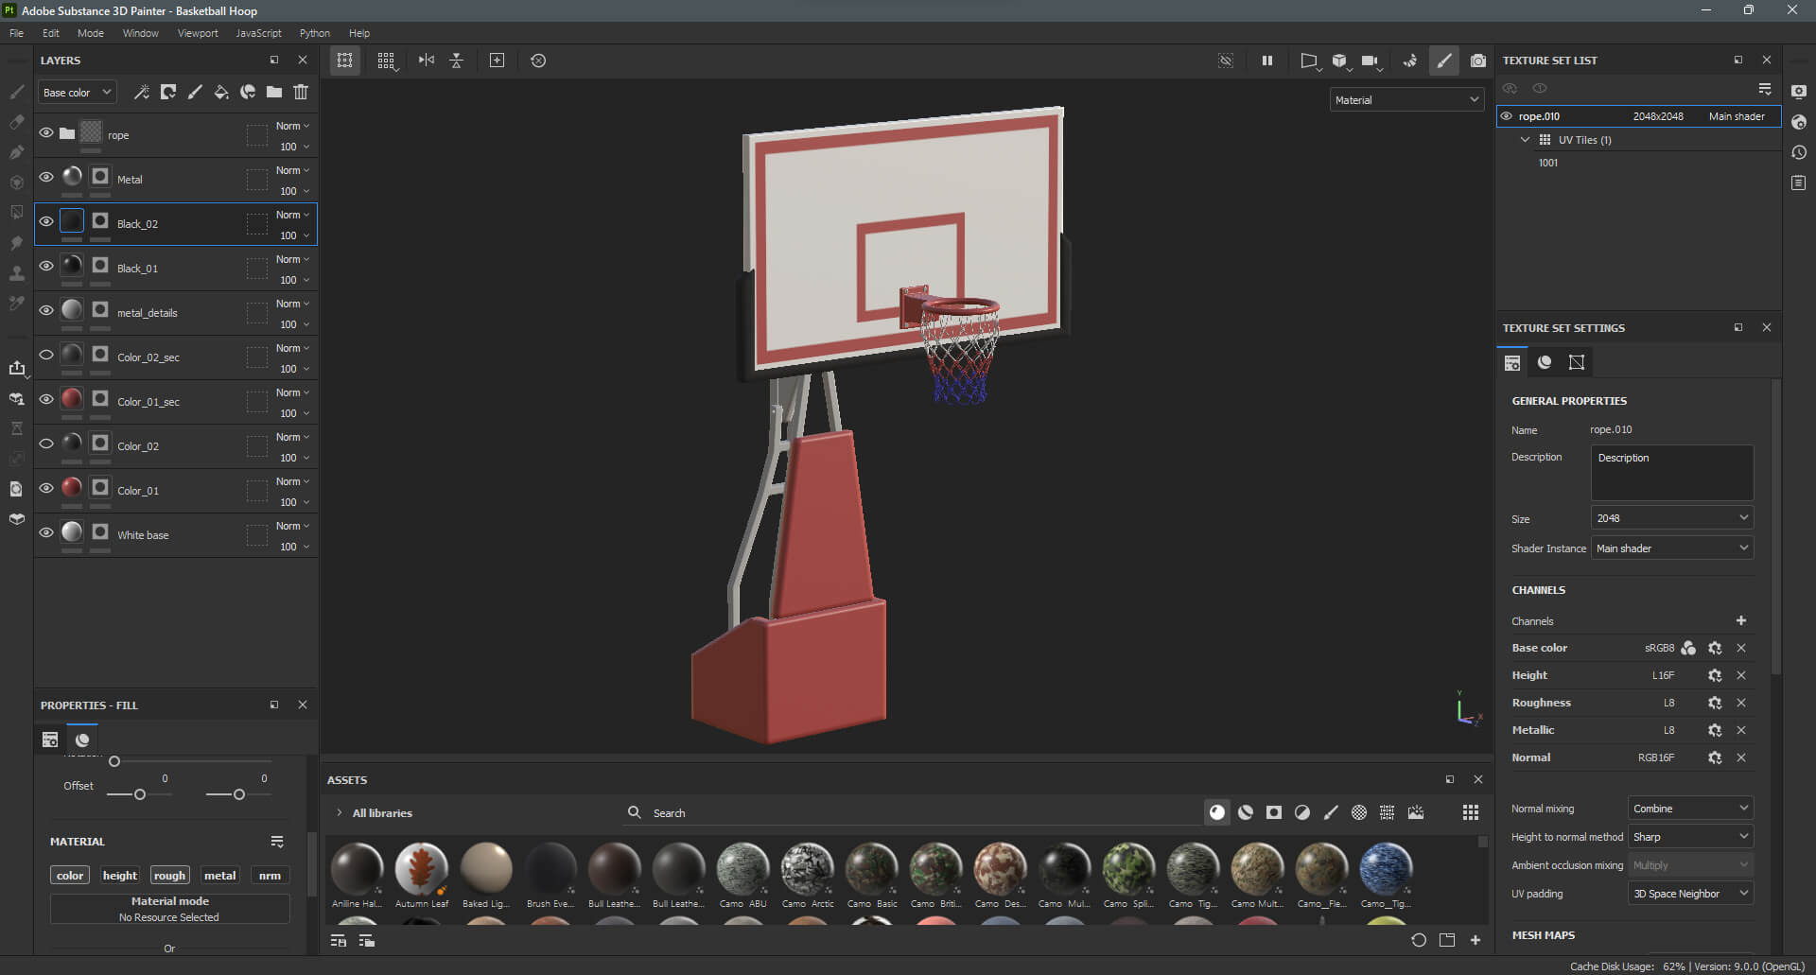Pause rendering with the pause icon
The width and height of the screenshot is (1816, 975).
tap(1266, 61)
